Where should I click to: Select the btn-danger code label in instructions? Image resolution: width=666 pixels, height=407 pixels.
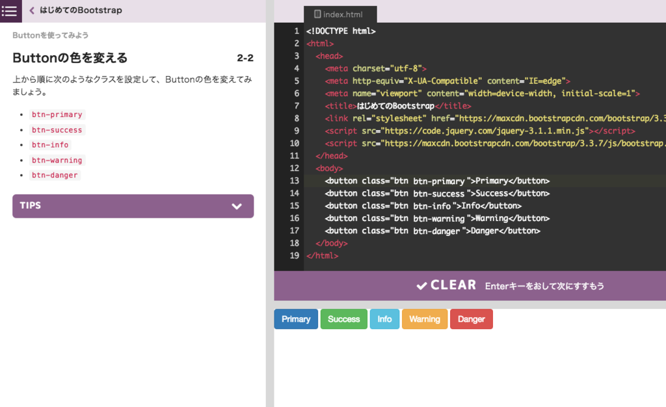55,175
